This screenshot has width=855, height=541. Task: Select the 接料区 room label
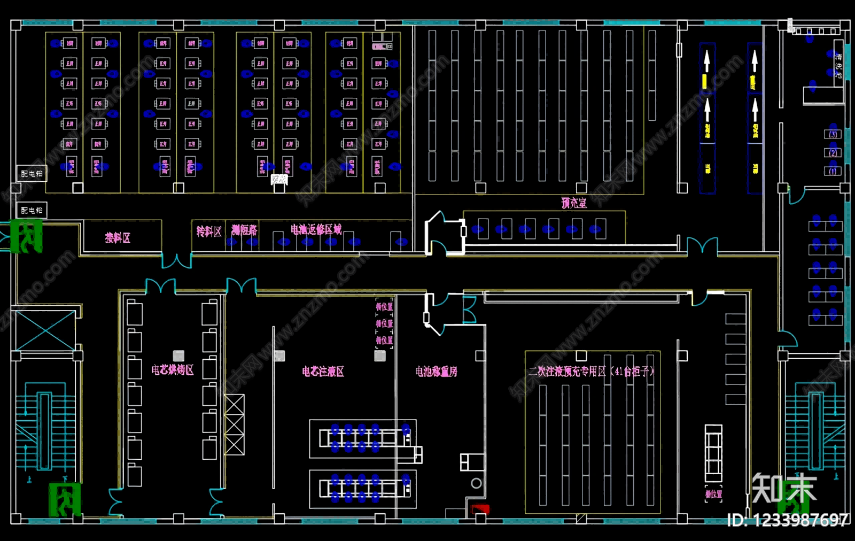pos(118,238)
